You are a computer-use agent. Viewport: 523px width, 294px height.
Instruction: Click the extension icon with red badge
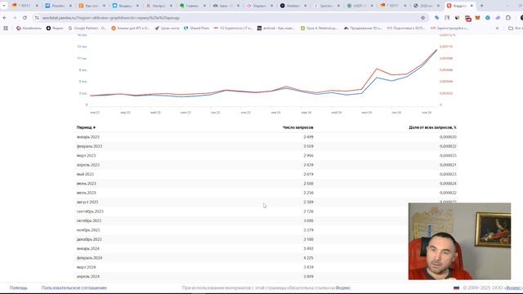tap(468, 18)
